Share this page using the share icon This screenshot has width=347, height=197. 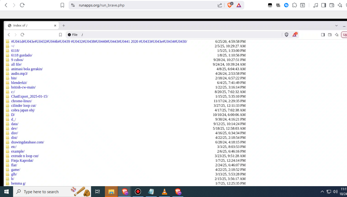click(x=220, y=5)
